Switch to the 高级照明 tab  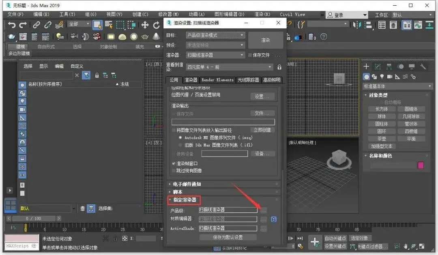(271, 80)
